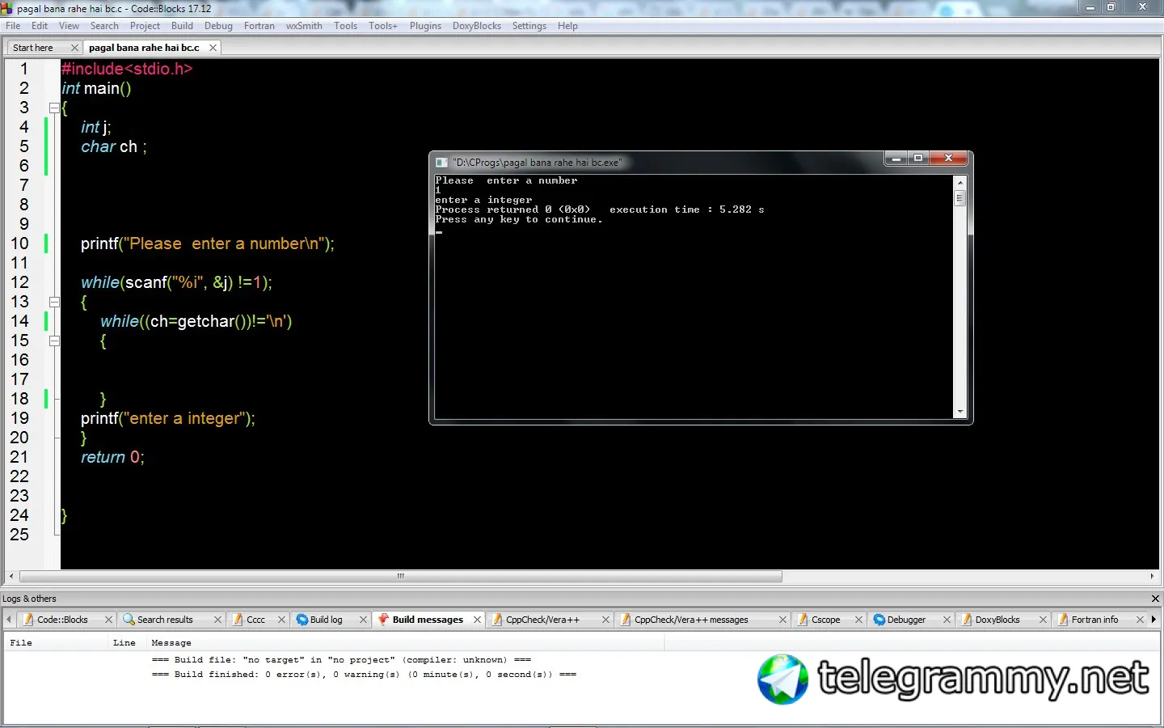Close the Cccc log tab
The width and height of the screenshot is (1164, 728).
pyautogui.click(x=281, y=620)
